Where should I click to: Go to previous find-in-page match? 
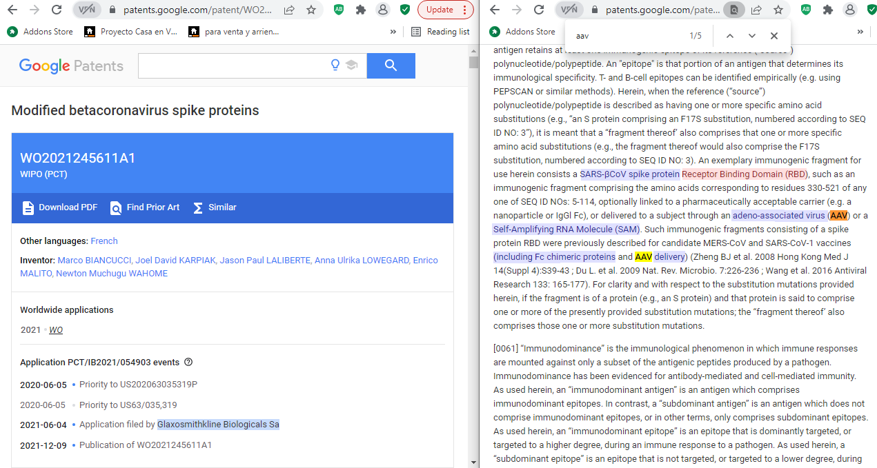[730, 36]
